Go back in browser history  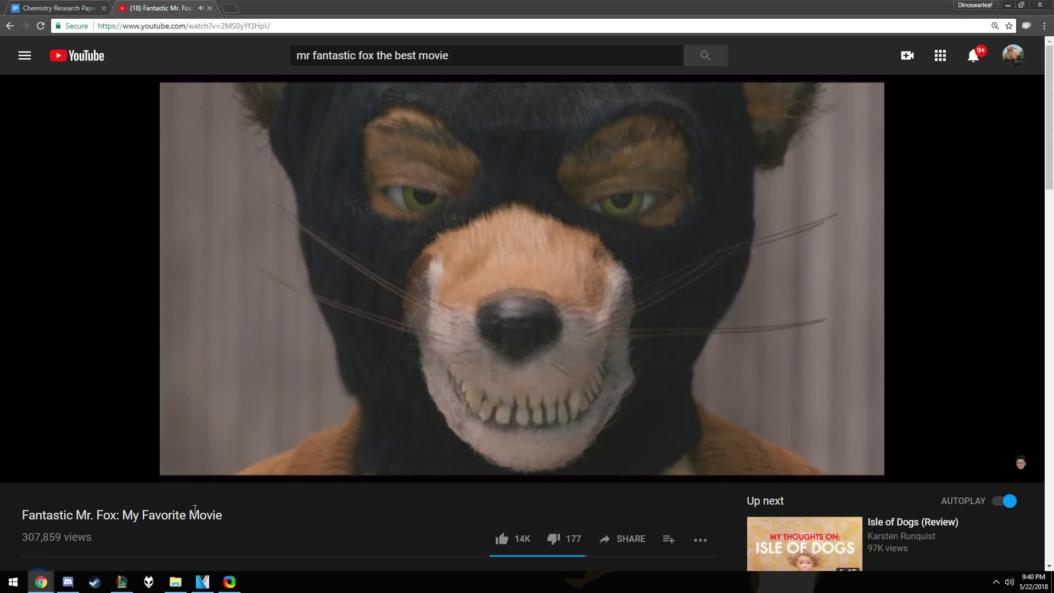click(10, 26)
